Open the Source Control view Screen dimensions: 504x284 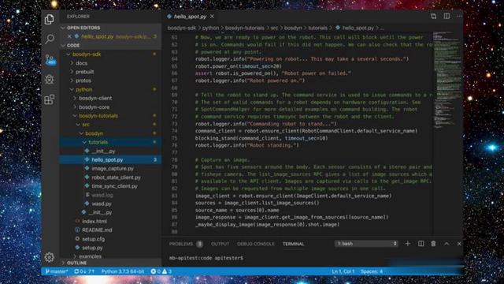pyautogui.click(x=50, y=60)
